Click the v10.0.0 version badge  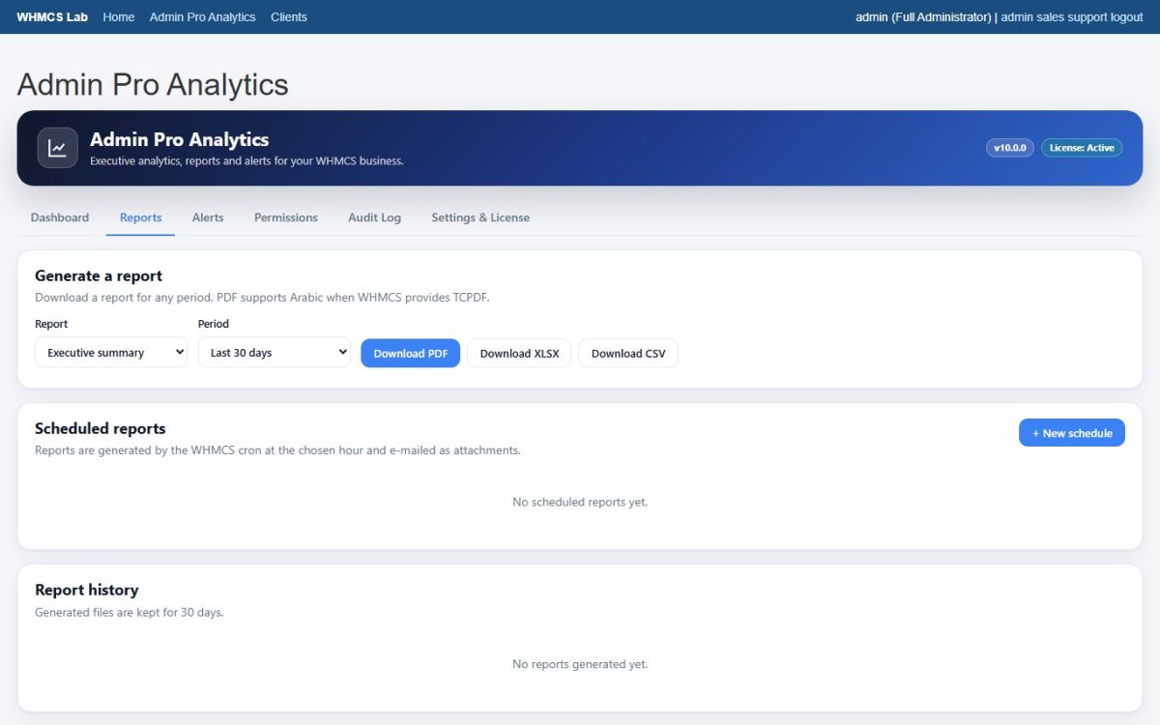point(1010,148)
